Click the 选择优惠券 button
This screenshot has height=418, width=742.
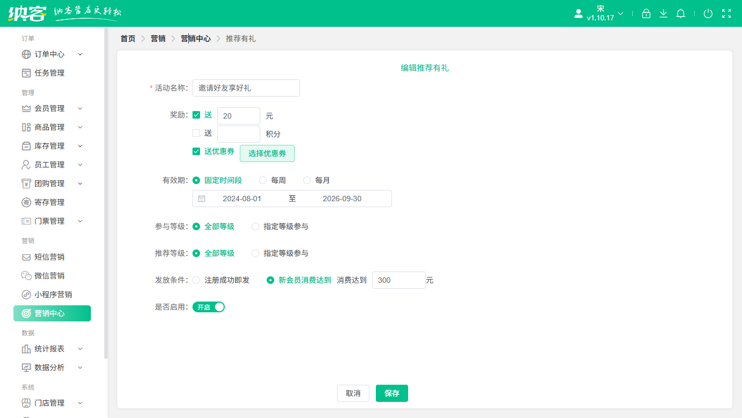(267, 153)
